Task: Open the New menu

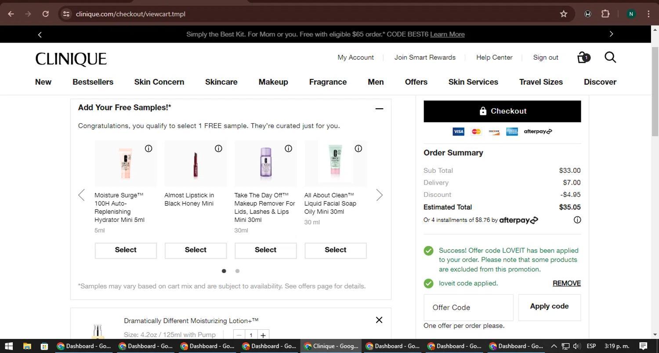Action: click(43, 82)
